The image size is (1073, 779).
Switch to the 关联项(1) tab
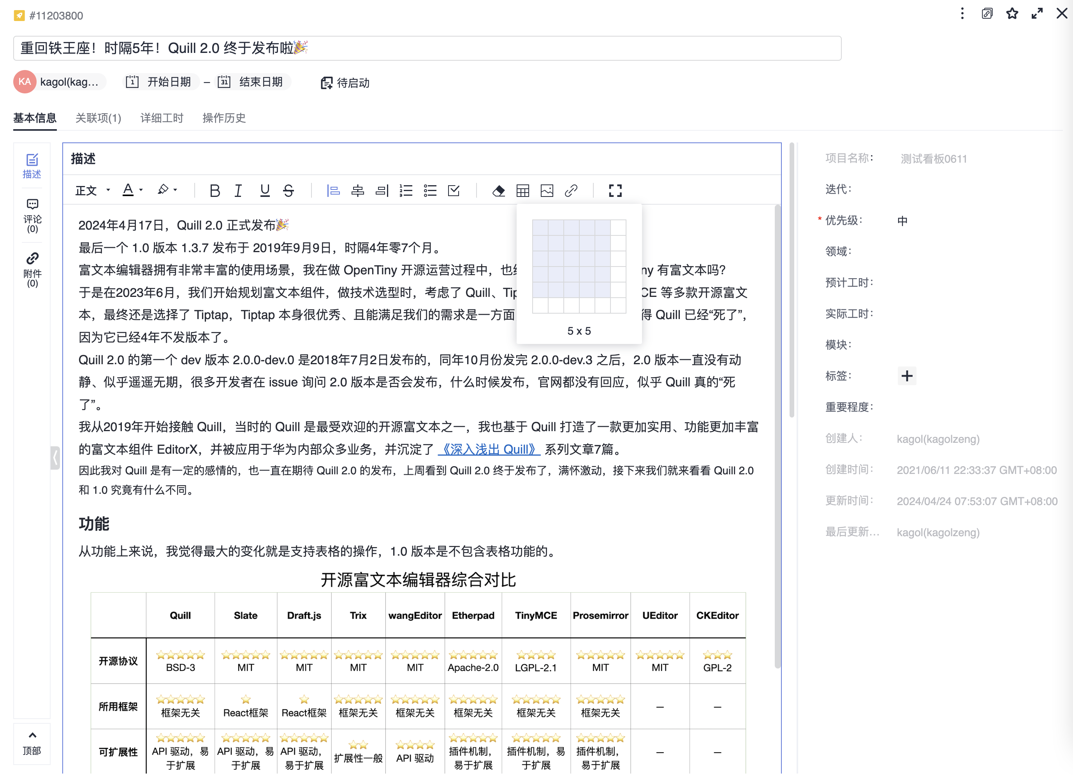[x=99, y=118]
